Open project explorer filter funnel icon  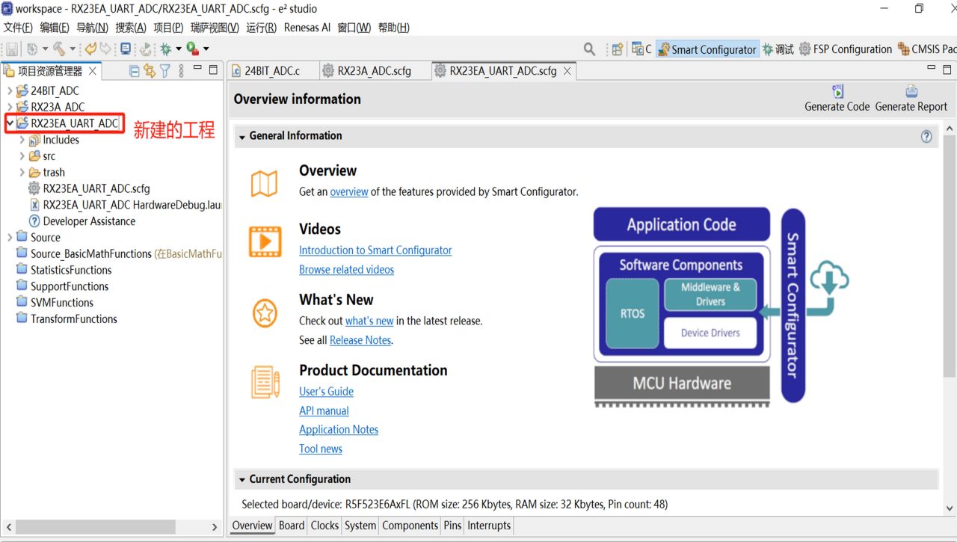tap(165, 71)
